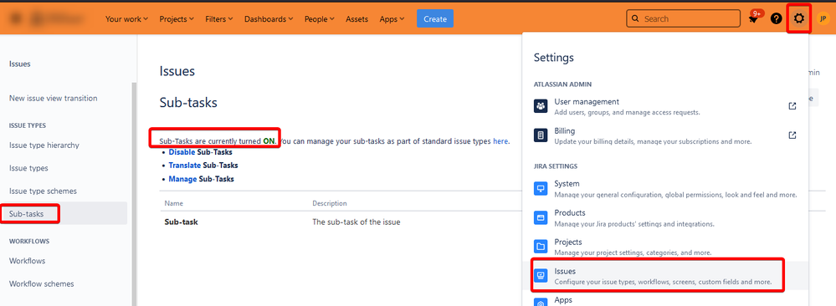Click the 'here' link for issue types
The image size is (836, 306).
point(500,141)
